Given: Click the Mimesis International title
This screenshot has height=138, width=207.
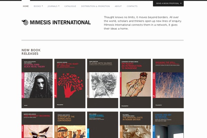Looking at the screenshot, I should click(x=60, y=22).
